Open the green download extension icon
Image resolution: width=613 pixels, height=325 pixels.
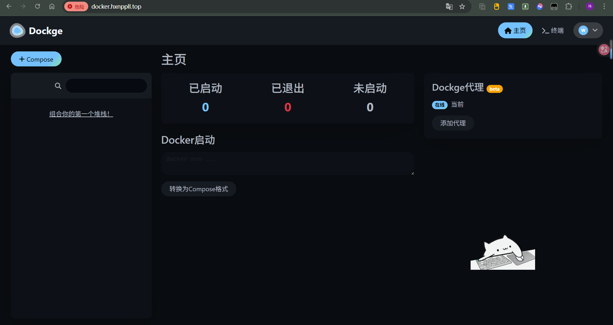(x=525, y=6)
